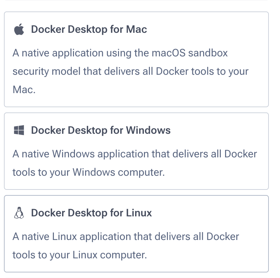
Task: Click 'Windows computer.' in the Windows description
Action: click(x=118, y=172)
